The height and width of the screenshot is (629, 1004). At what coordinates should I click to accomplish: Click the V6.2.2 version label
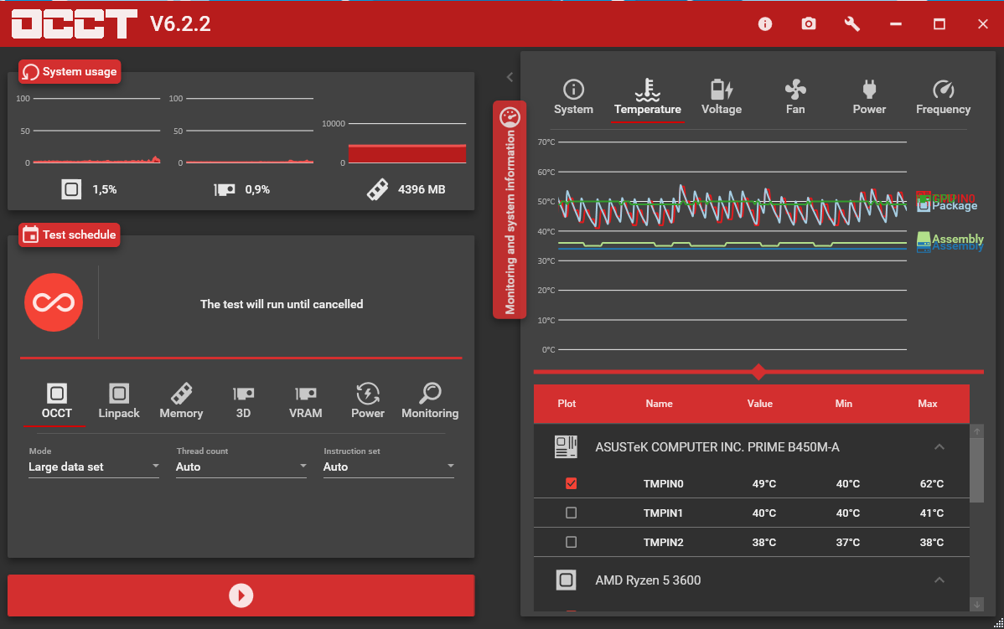coord(180,23)
